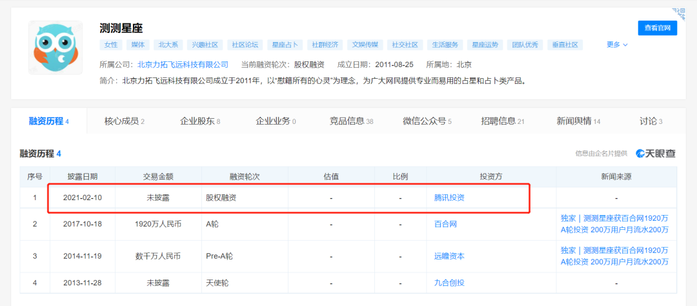Click the 交易金额 column header
This screenshot has width=697, height=306.
point(158,177)
